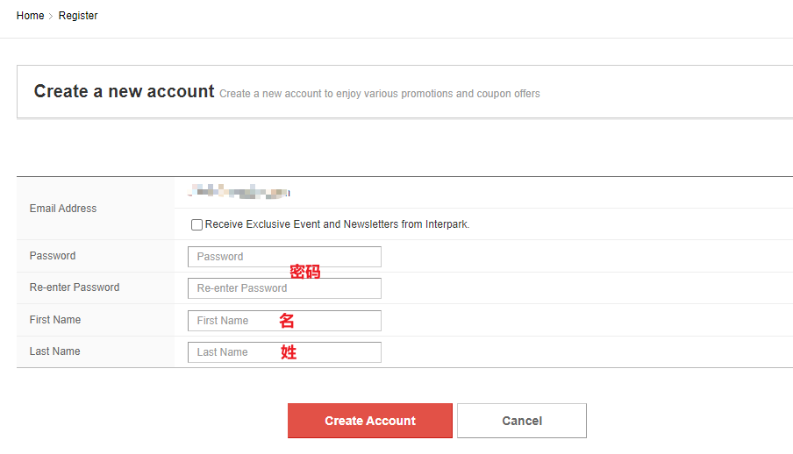Enable the Interpark newsletter checkbox
The image size is (793, 454).
tap(196, 225)
